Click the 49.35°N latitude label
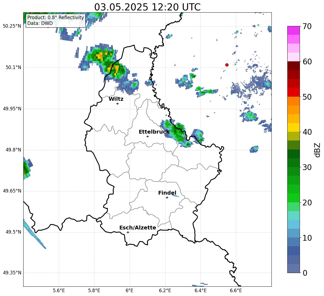Image resolution: width=324 pixels, height=296 pixels. coord(12,273)
